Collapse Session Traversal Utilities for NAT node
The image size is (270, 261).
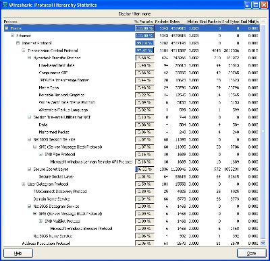pos(29,117)
